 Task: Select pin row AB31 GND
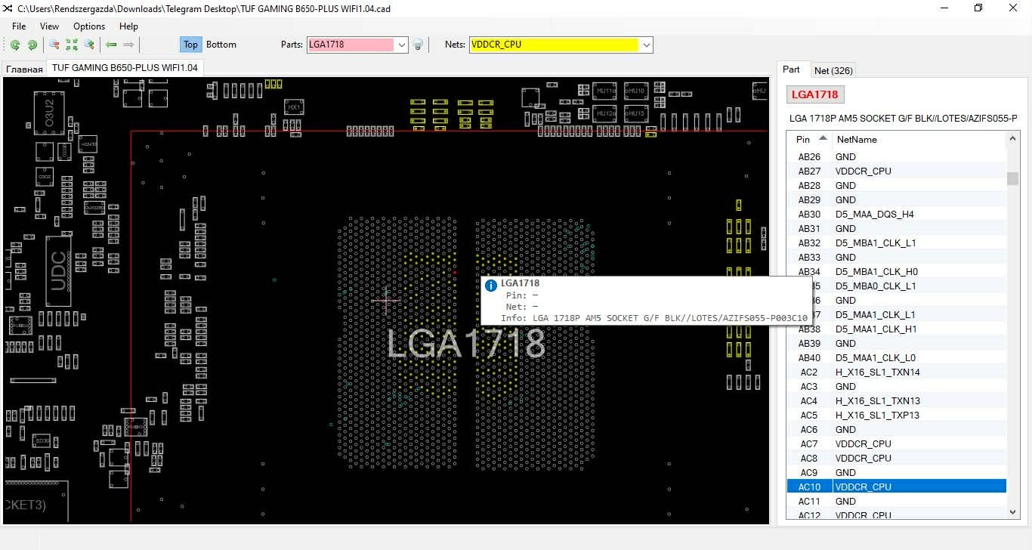pos(897,228)
